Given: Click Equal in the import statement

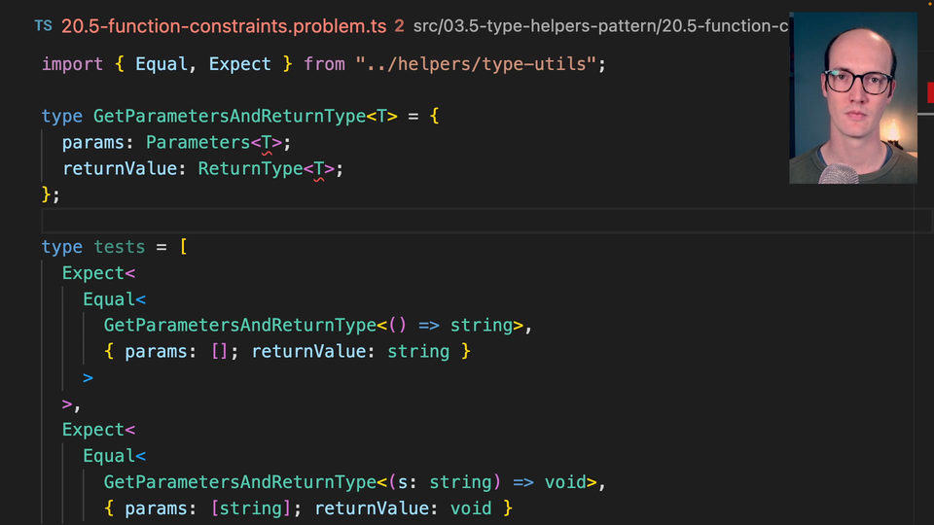Looking at the screenshot, I should click(161, 64).
